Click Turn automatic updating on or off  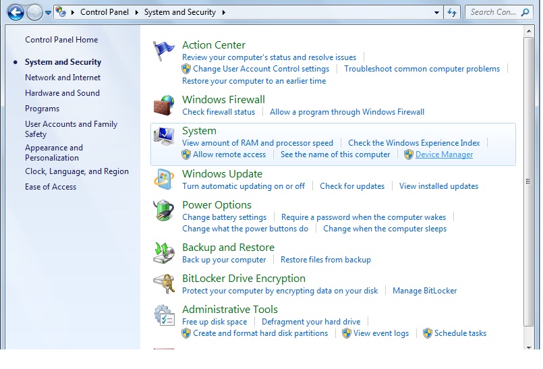click(244, 186)
